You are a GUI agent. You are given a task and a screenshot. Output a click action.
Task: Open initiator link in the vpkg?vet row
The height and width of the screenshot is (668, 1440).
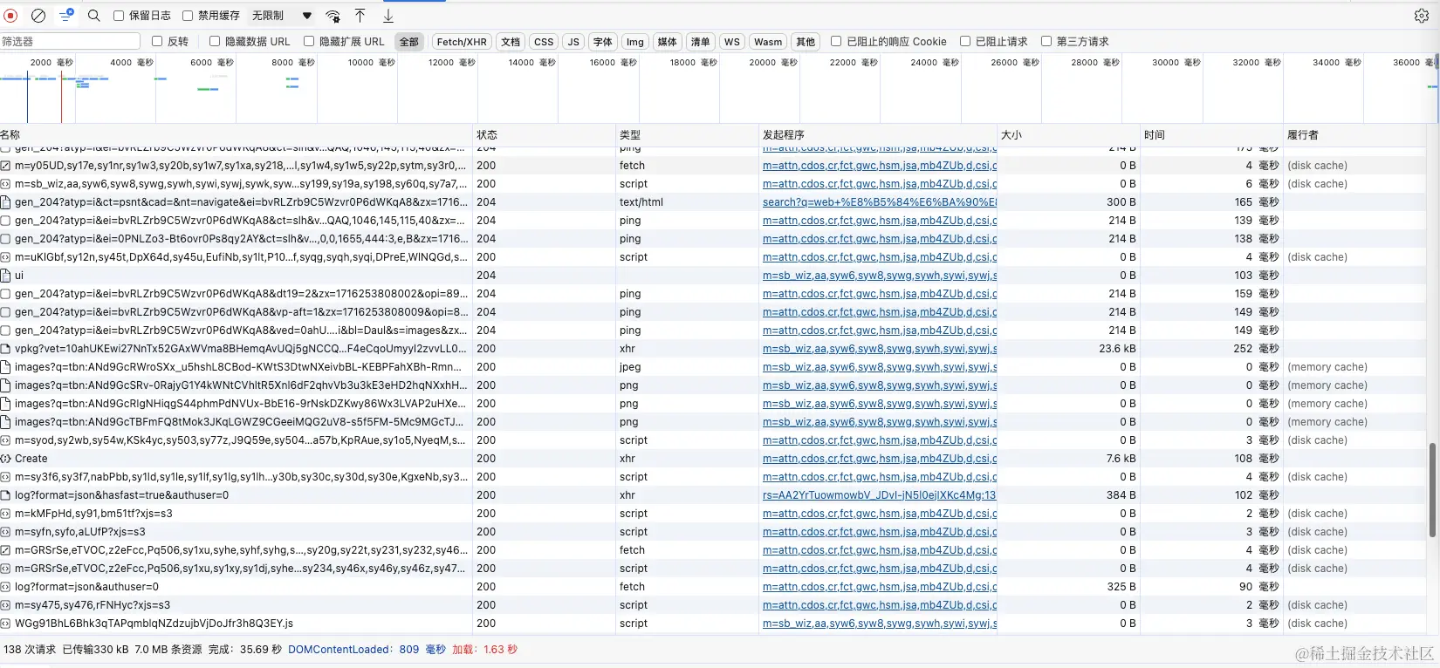click(880, 349)
